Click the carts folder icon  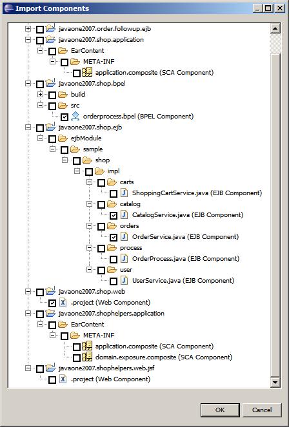tap(112, 182)
